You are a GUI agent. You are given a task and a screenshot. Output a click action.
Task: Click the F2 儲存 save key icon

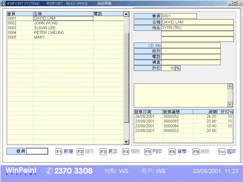pyautogui.click(x=80, y=152)
